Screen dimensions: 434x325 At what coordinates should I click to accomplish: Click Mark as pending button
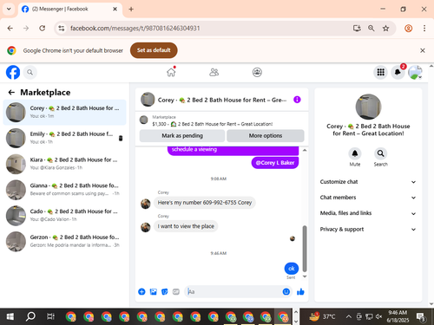point(182,136)
